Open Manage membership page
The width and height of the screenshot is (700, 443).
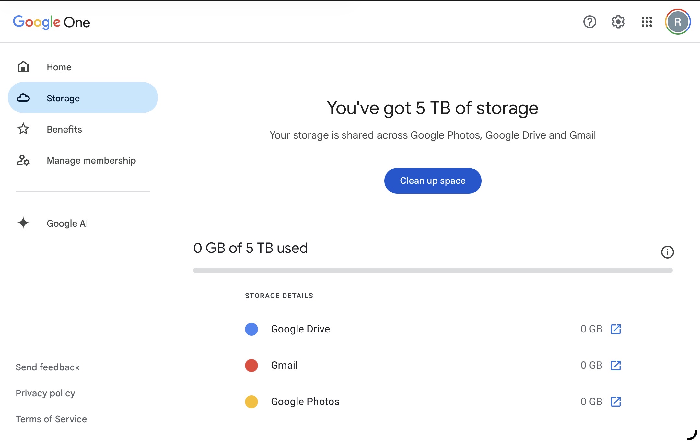pyautogui.click(x=91, y=160)
